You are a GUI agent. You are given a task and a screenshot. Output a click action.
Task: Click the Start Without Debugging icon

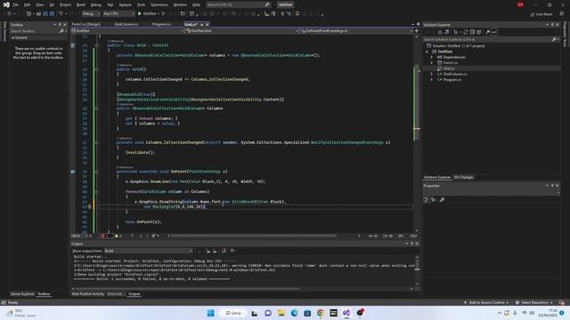[x=164, y=14]
